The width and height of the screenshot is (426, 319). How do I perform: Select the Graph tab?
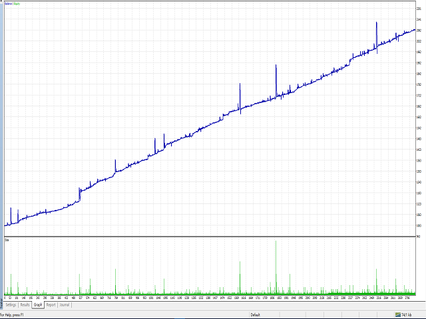tap(38, 305)
